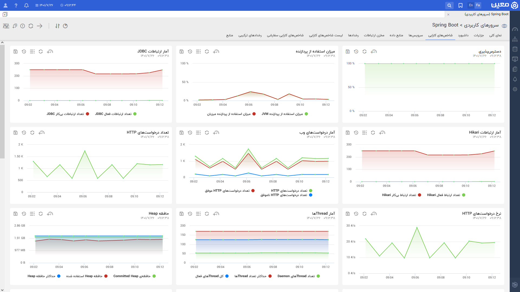Open the database icon in right sidebar
Image resolution: width=520 pixels, height=292 pixels.
515,49
